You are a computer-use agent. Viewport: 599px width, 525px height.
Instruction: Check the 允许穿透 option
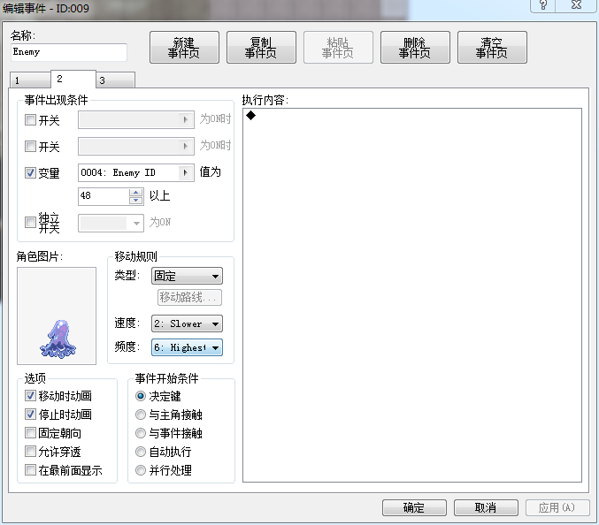click(30, 452)
